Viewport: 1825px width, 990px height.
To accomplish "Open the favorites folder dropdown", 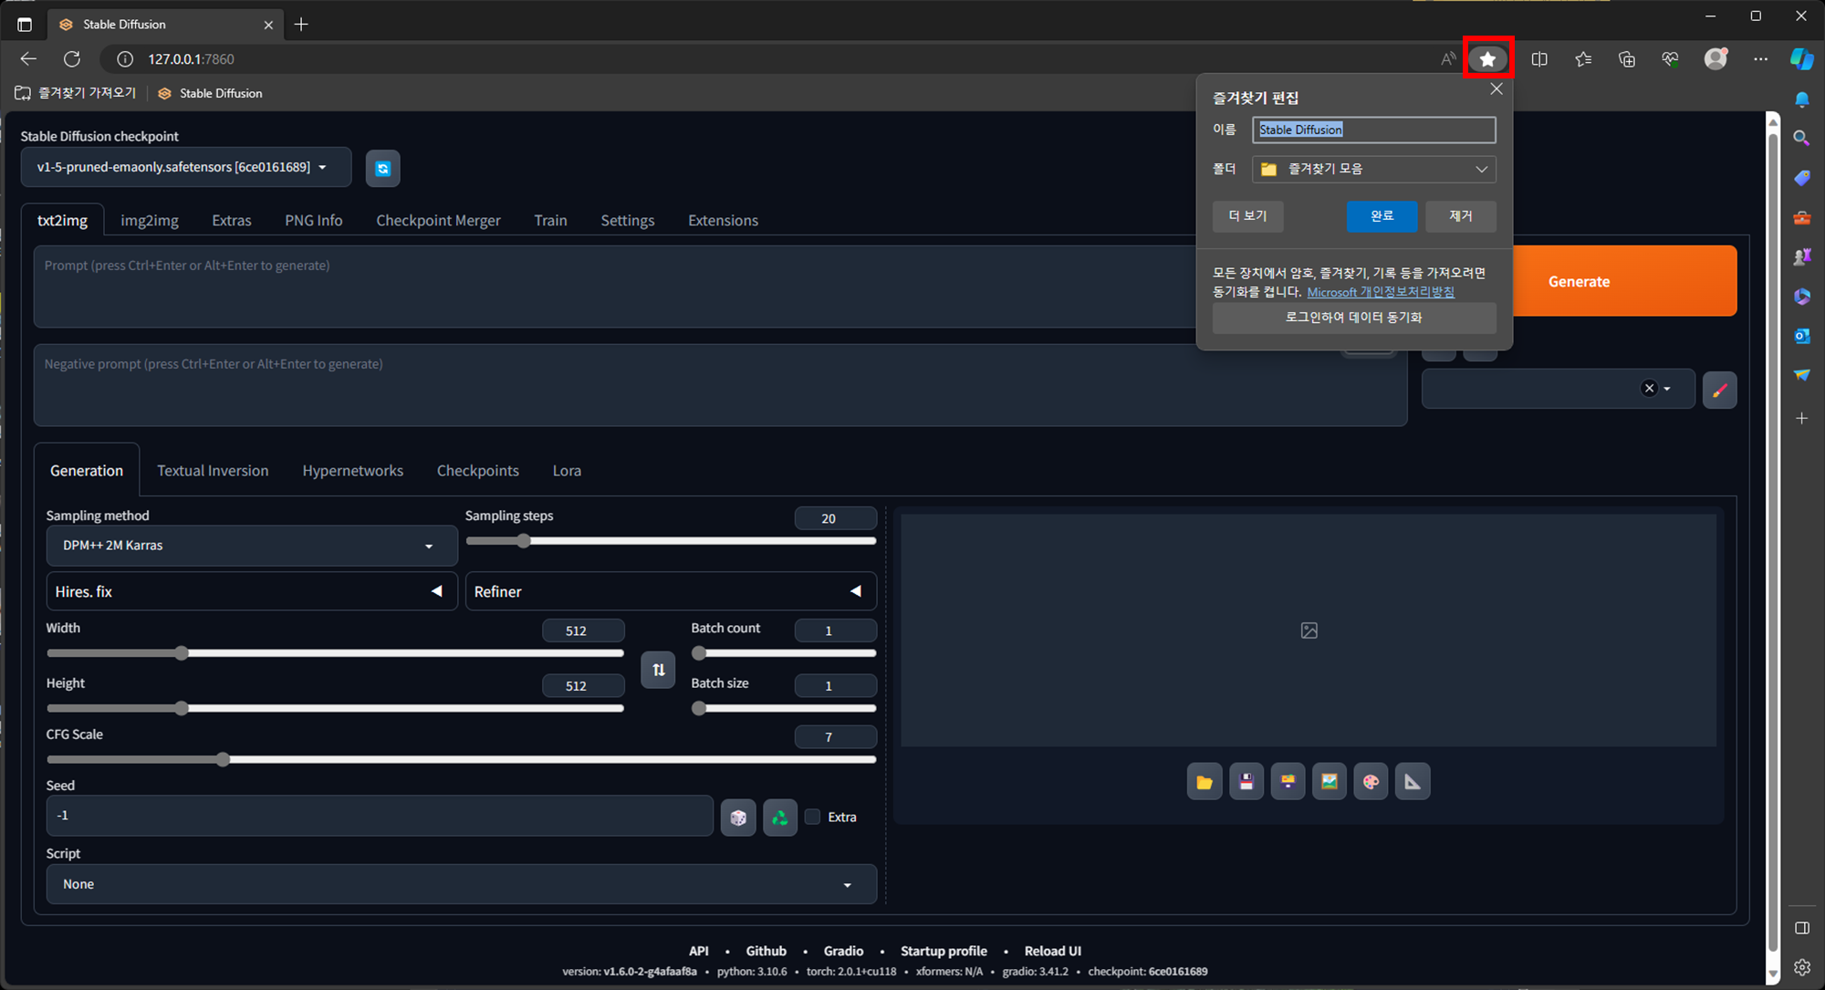I will (1374, 169).
